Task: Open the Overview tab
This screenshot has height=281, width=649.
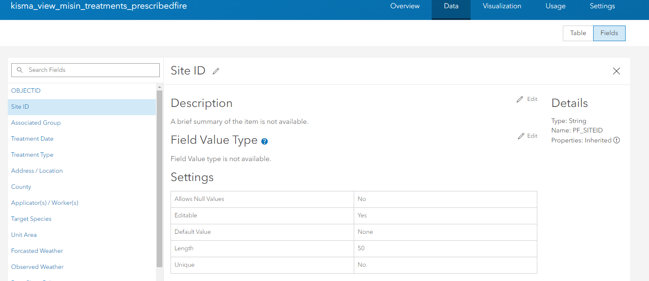Action: pyautogui.click(x=405, y=6)
